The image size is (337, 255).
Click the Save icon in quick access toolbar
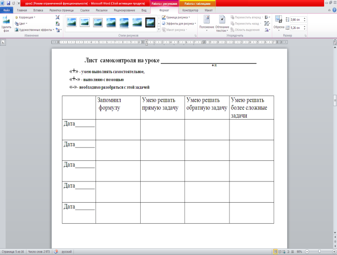9,3
